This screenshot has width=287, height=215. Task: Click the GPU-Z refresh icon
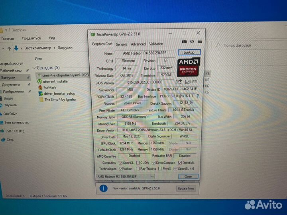tap(192, 41)
